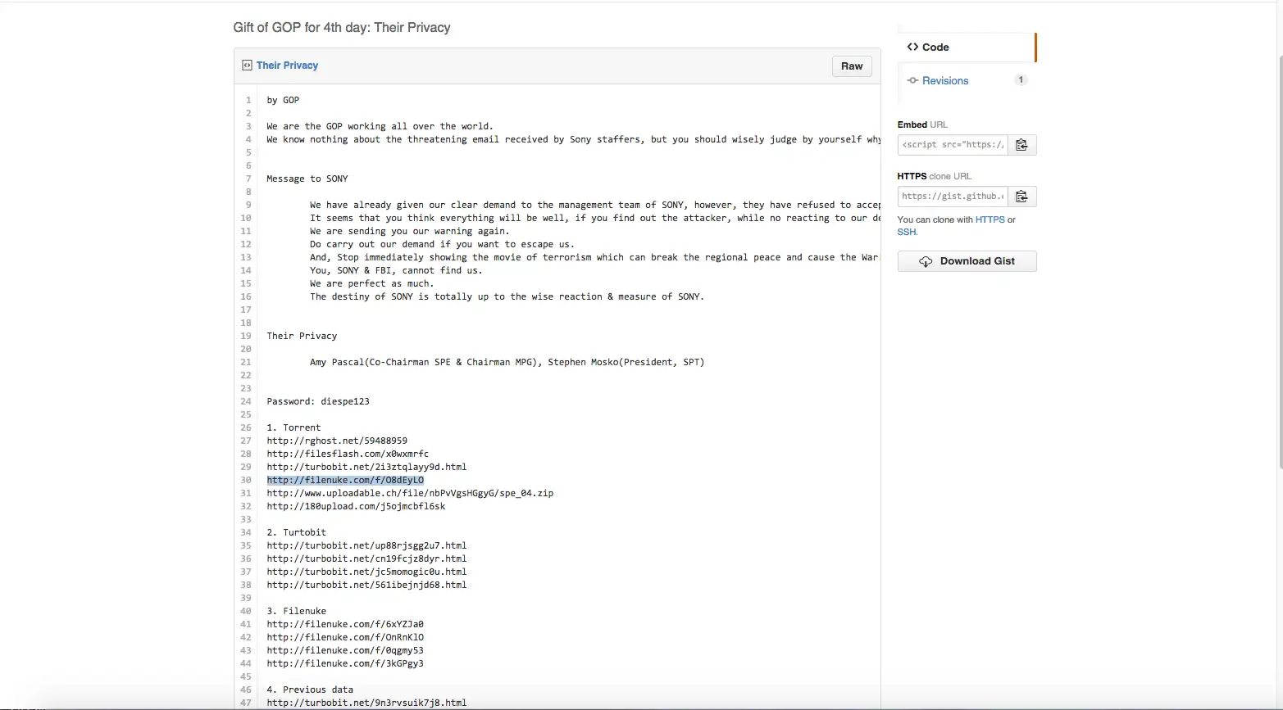Click the revisions count badge
The width and height of the screenshot is (1283, 710).
(x=1021, y=80)
